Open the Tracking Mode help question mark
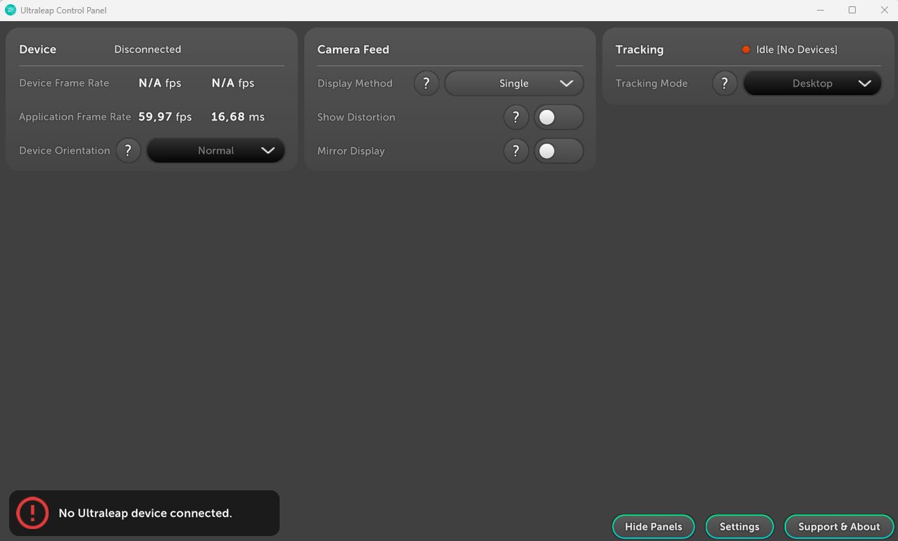 [725, 83]
